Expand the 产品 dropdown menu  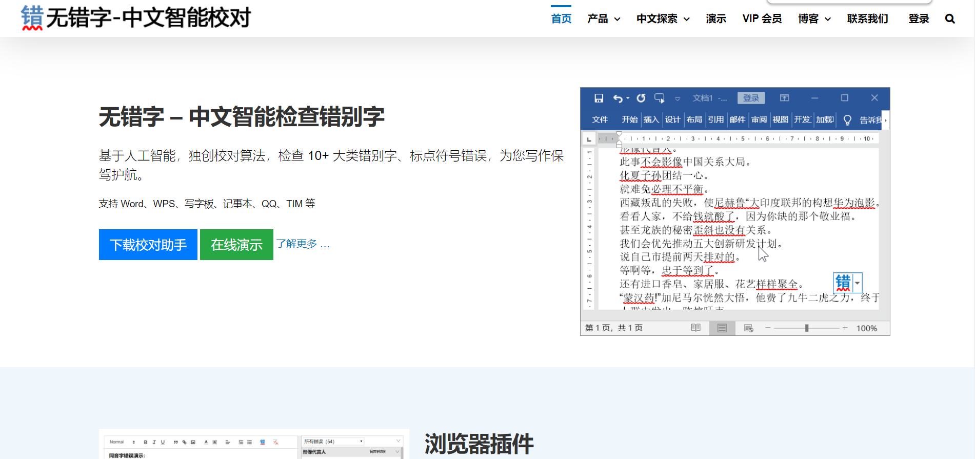(604, 19)
